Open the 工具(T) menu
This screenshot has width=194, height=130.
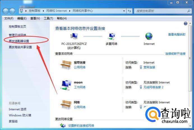(48, 18)
